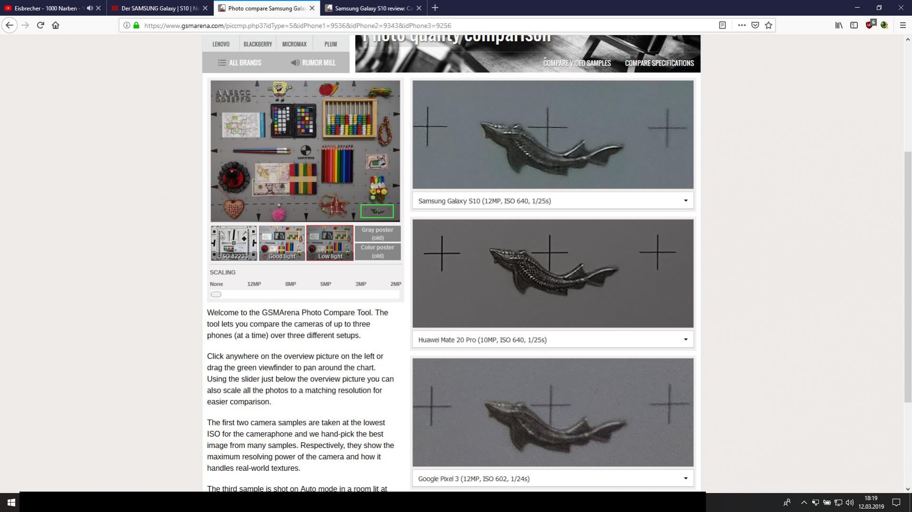This screenshot has width=912, height=512.
Task: Open the LENOVO brand link
Action: 221,44
